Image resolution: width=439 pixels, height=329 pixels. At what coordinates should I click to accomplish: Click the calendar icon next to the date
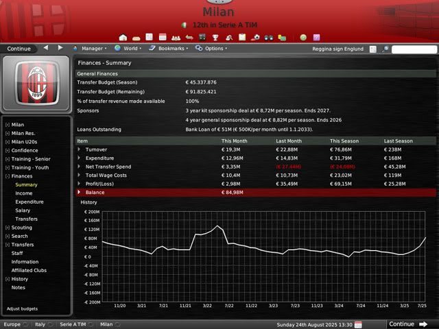coord(358,324)
